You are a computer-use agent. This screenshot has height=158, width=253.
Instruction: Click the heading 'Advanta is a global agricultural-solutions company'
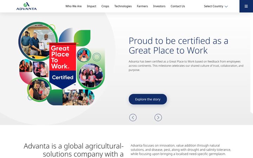pyautogui.click(x=73, y=150)
